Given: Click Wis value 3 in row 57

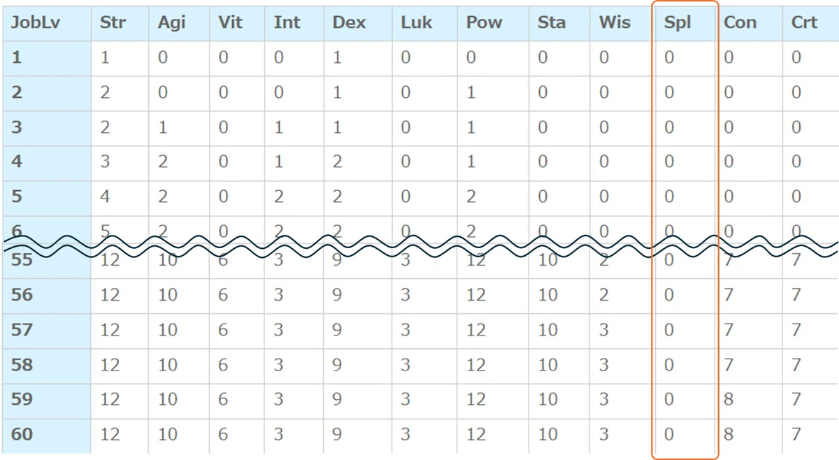Looking at the screenshot, I should point(604,329).
